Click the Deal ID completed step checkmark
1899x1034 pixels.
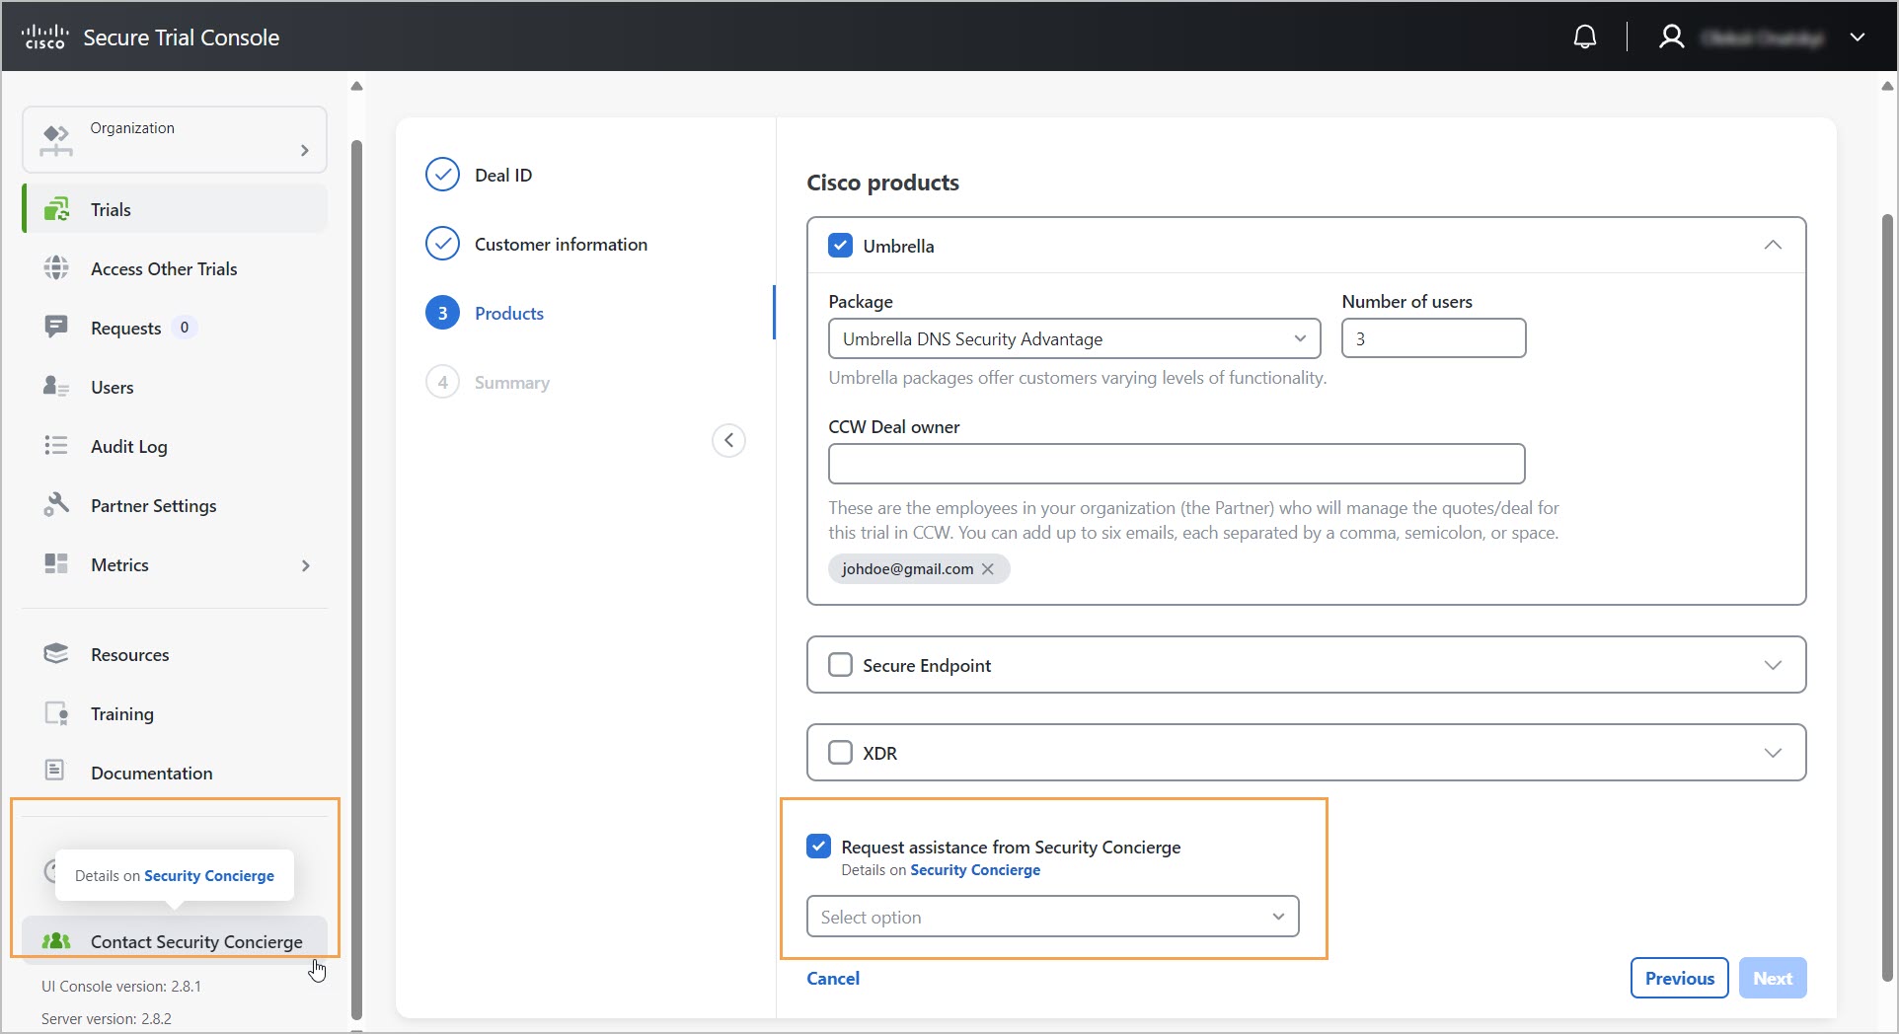pos(442,175)
